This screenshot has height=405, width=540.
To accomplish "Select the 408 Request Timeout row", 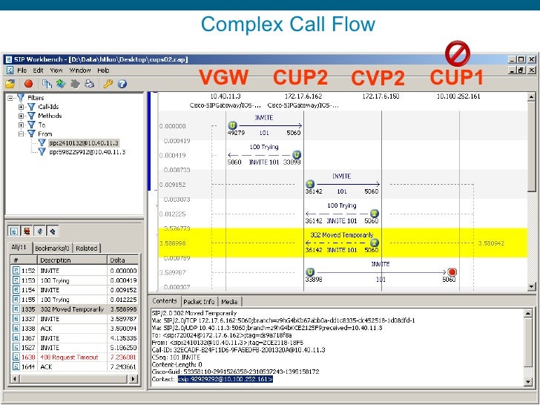I will click(x=74, y=357).
